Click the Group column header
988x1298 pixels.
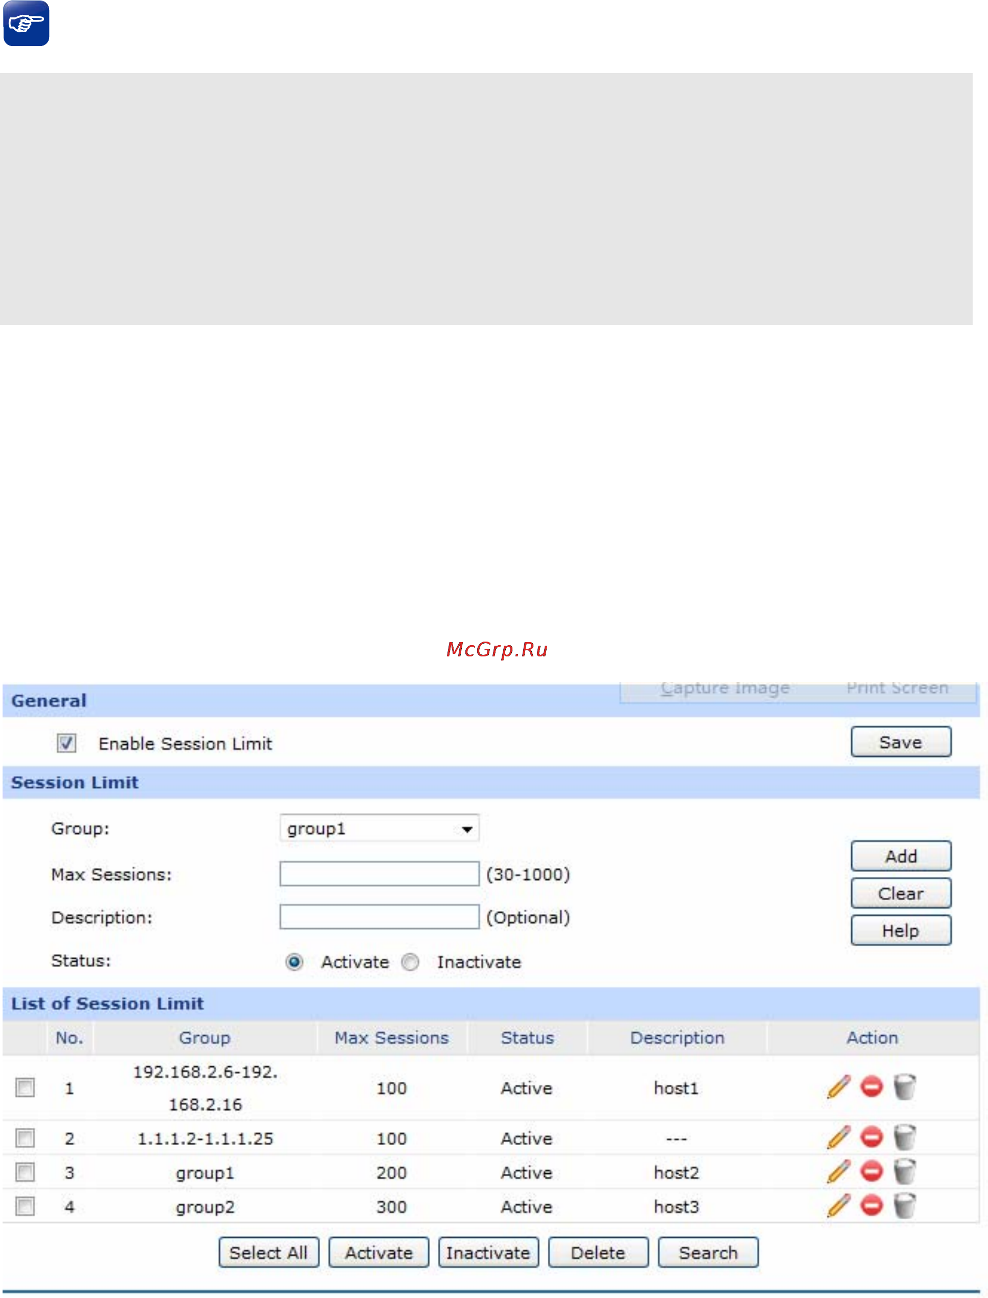(205, 1038)
